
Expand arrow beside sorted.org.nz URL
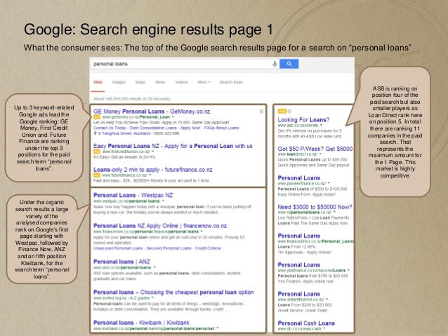point(152,298)
